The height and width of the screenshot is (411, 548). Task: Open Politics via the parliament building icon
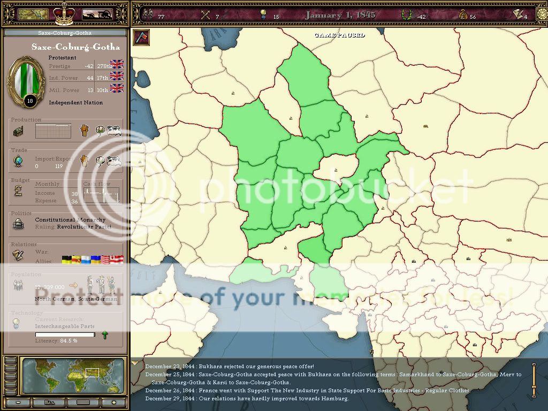pyautogui.click(x=18, y=224)
